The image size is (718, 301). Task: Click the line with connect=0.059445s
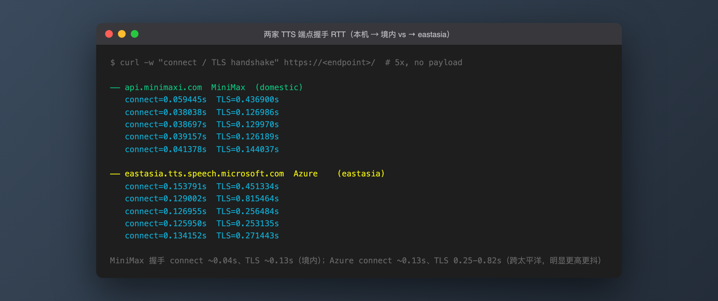point(202,100)
